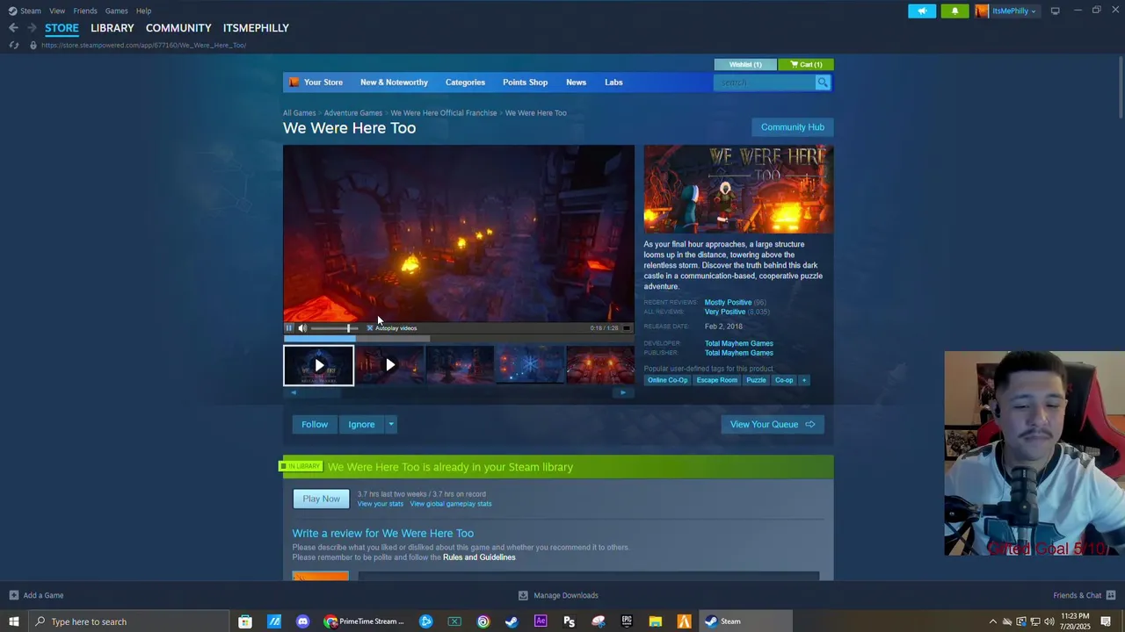The height and width of the screenshot is (632, 1125).
Task: Open the Rules and Guidelines link
Action: click(479, 557)
